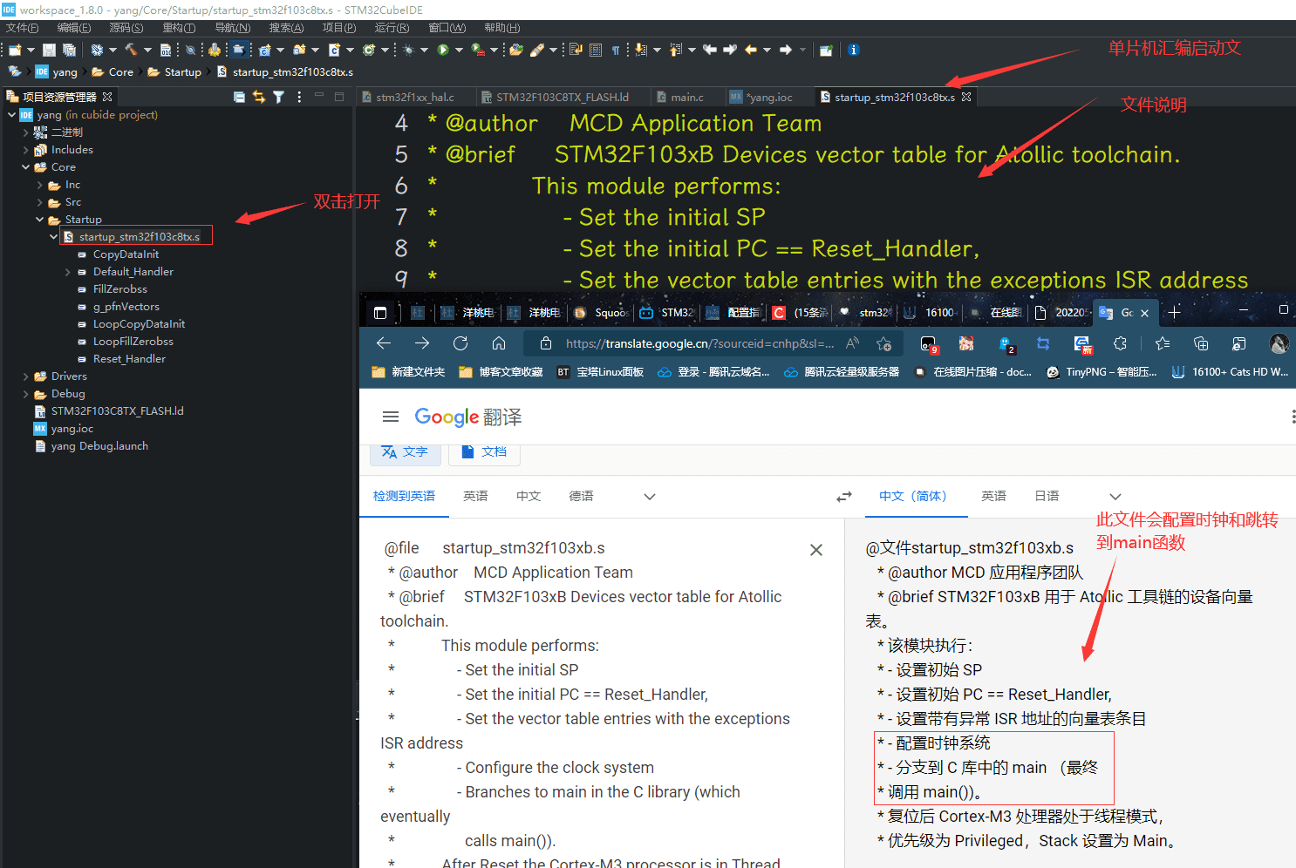Click the filter funnel icon in project explorer
Viewport: 1296px width, 868px height.
tap(278, 97)
